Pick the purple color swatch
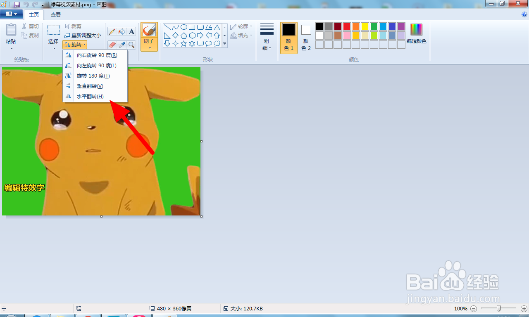529x317 pixels. (401, 26)
